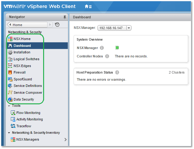Viewport: 194px width, 149px height.
Task: Click the Traceflow icon
Action: [x=13, y=126]
